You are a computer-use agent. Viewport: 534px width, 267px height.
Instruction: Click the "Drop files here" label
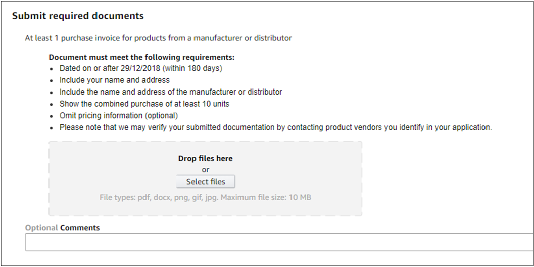(x=206, y=159)
